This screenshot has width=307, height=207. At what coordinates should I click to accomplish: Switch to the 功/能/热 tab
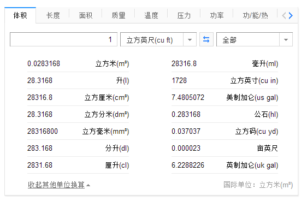[255, 15]
